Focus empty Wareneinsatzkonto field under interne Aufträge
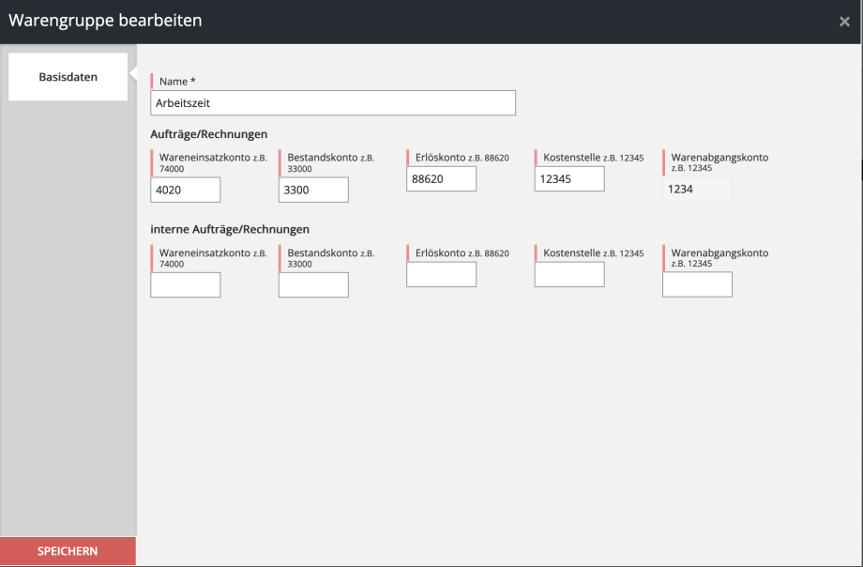This screenshot has width=863, height=567. (x=186, y=285)
